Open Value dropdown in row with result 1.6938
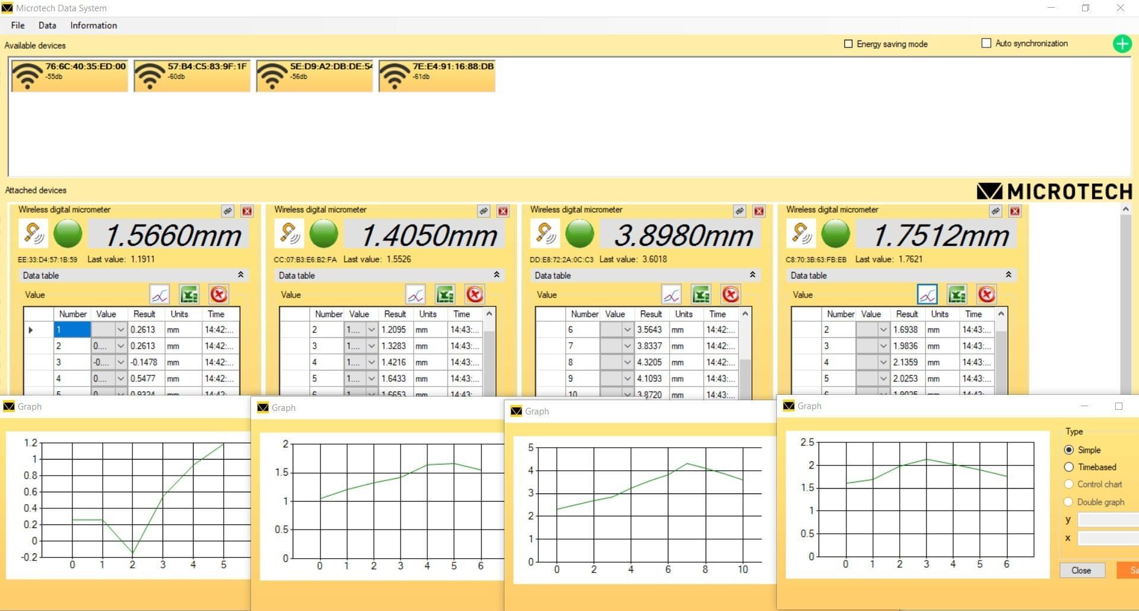Viewport: 1139px width, 611px height. coord(883,330)
